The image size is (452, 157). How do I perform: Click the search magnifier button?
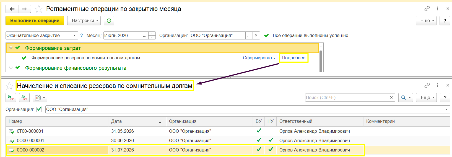406,98
